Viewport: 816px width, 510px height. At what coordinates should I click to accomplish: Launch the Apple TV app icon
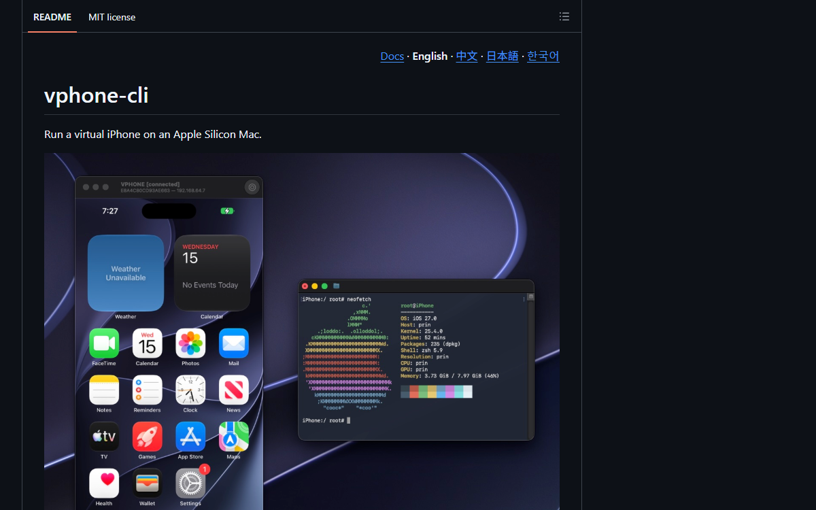click(104, 437)
